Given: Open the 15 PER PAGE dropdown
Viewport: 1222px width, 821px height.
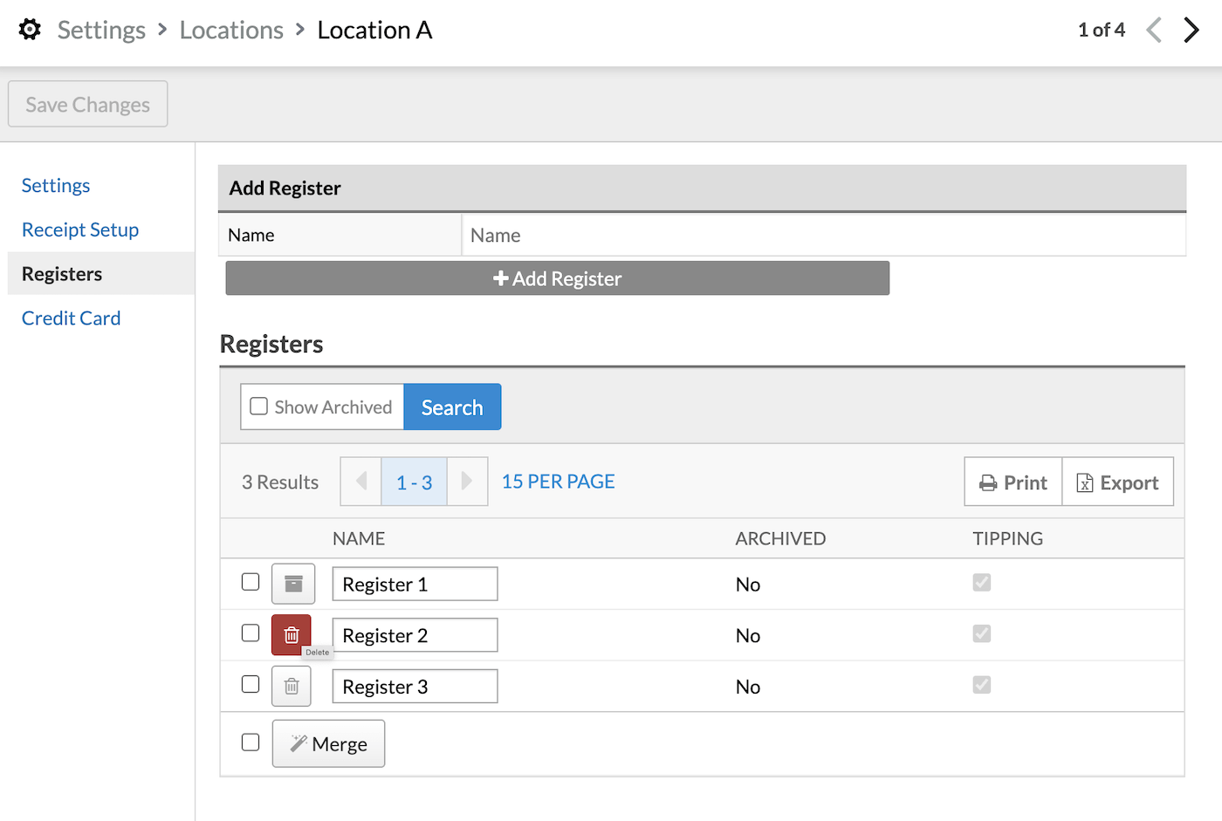Looking at the screenshot, I should pos(558,482).
